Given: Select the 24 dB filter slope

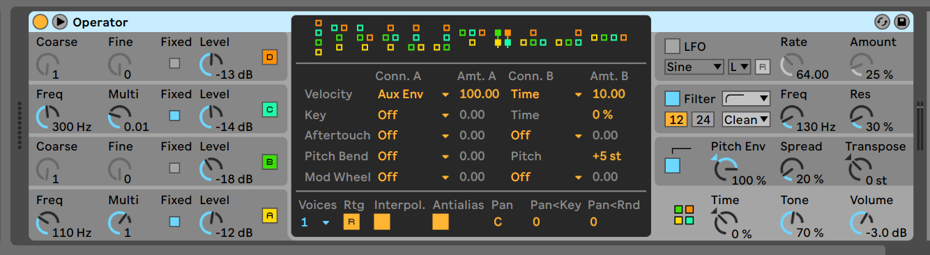Looking at the screenshot, I should pos(703,119).
